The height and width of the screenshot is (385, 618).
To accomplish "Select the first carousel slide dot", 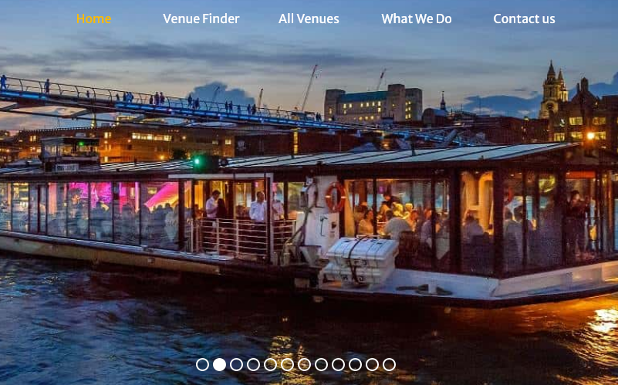I will tap(202, 364).
